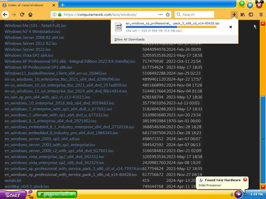This screenshot has width=266, height=199.
Task: Download Windows Server 2022.iso
Action: (x=28, y=49)
